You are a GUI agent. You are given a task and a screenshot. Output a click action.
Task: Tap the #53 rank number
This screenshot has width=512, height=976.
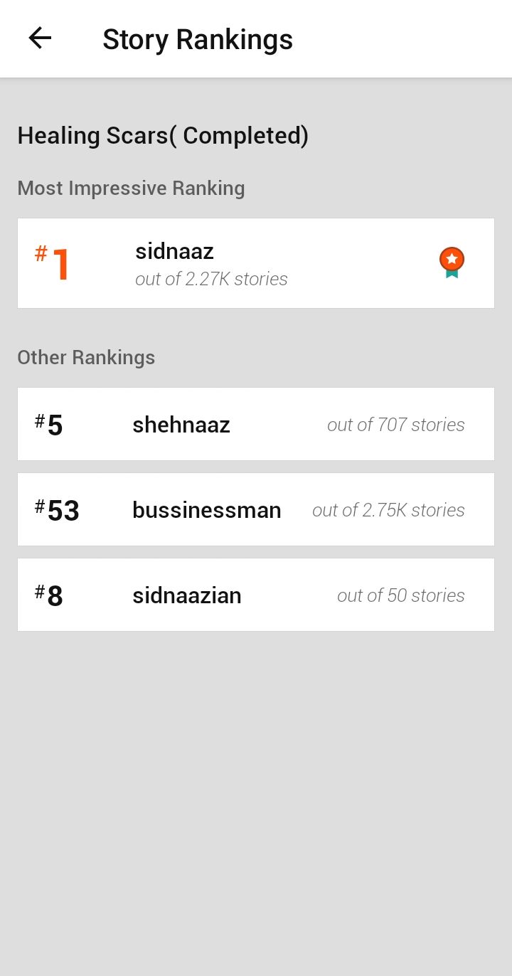click(57, 510)
